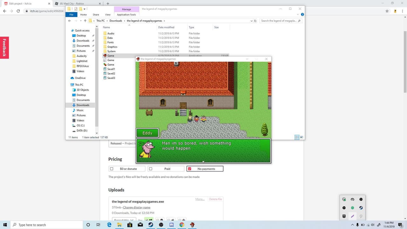
Task: Switch to the Share ribbon tab
Action: point(96,15)
